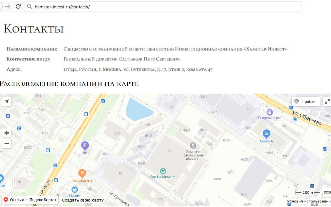Focus the address bar showing hamster-invest URL
Screen dimensions: 331x207
point(163,6)
